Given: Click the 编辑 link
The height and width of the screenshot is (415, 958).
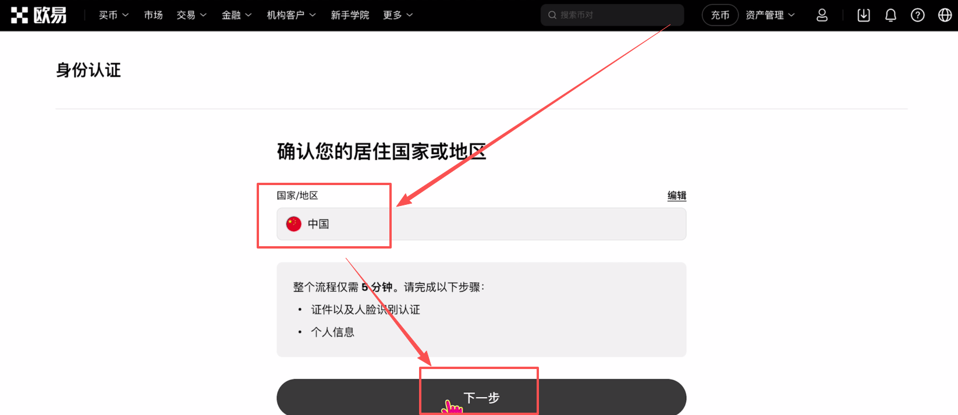Looking at the screenshot, I should 677,196.
